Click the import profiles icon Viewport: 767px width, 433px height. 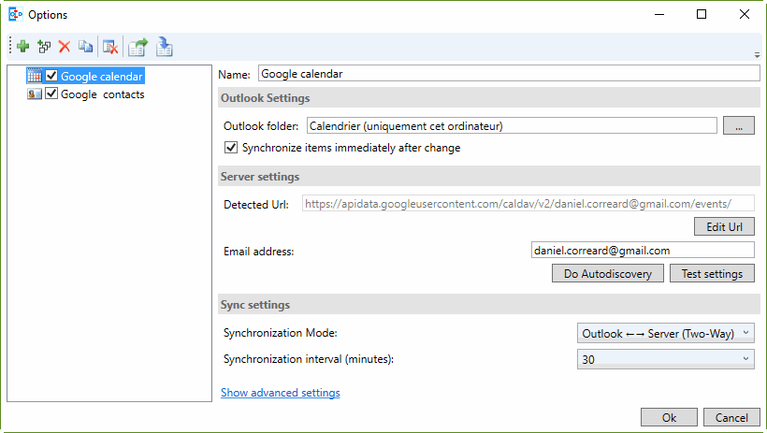point(165,46)
